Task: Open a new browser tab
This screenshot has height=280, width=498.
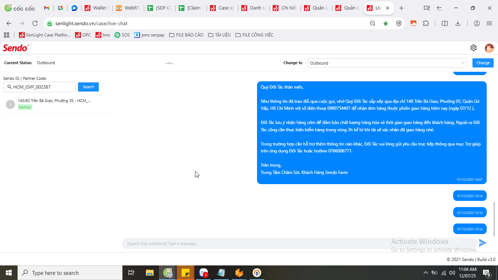Action: click(x=401, y=8)
